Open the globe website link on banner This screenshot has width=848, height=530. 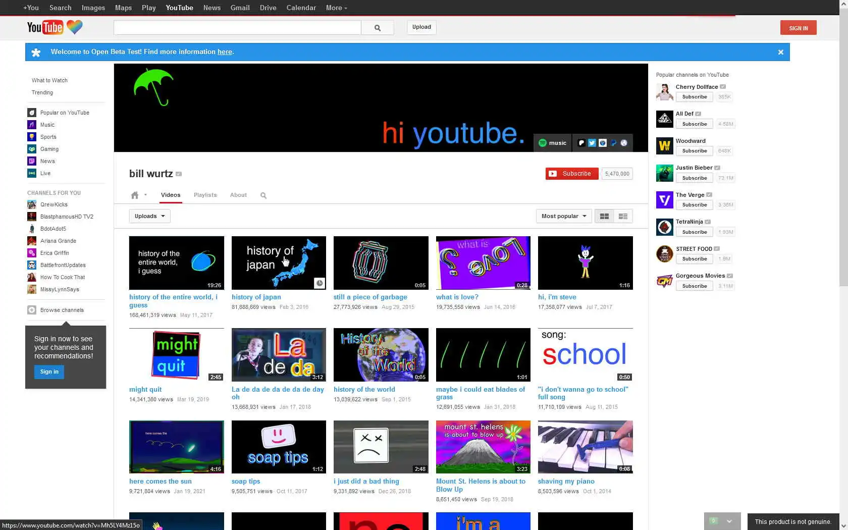(x=624, y=143)
